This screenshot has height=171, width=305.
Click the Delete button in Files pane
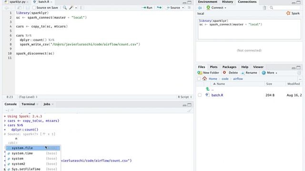coord(231,73)
